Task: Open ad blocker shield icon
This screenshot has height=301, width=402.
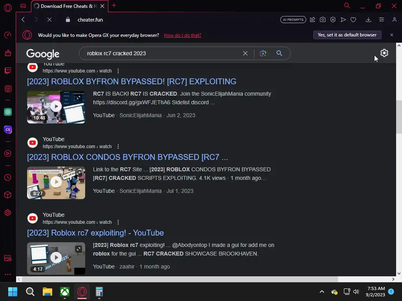Action: tap(333, 20)
